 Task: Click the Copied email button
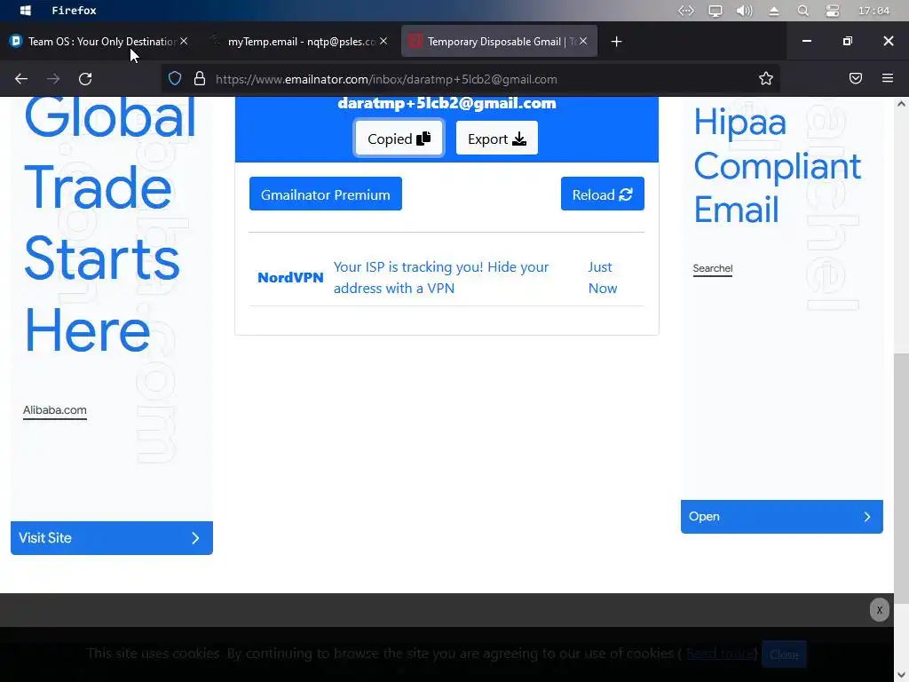399,139
